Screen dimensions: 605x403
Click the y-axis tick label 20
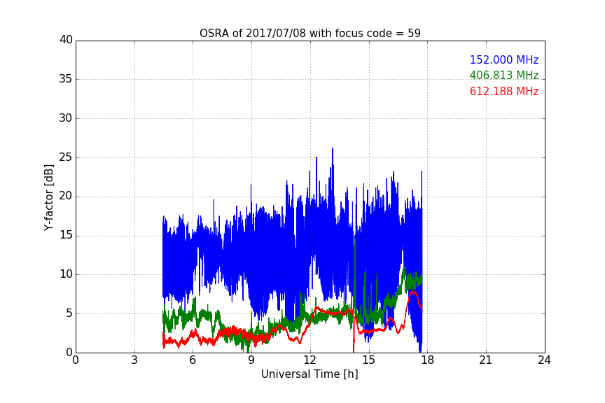[x=66, y=197]
